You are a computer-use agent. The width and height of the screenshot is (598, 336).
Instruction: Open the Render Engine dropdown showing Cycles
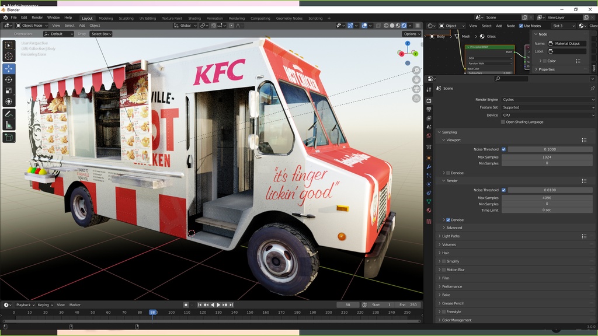547,99
